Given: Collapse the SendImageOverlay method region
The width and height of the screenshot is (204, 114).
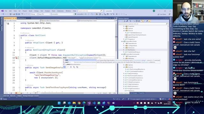Looking at the screenshot, I should click(19, 67).
